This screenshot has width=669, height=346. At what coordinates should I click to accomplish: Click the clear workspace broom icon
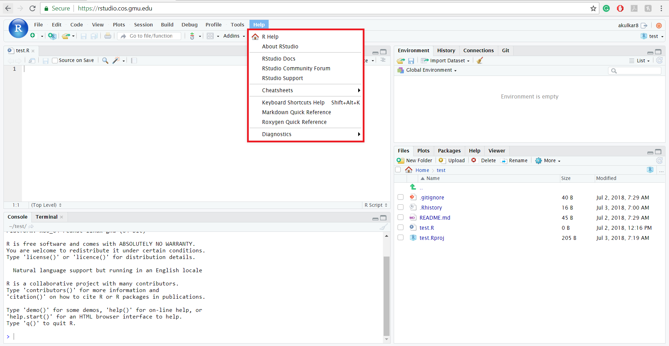[480, 61]
